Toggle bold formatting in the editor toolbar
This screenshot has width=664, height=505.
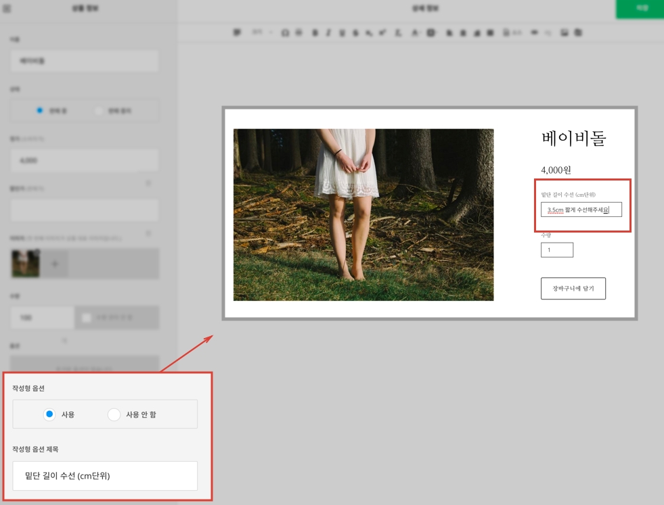click(315, 32)
